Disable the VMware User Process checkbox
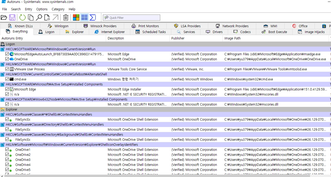Screen dimensions: 331x177 click(x=7, y=69)
